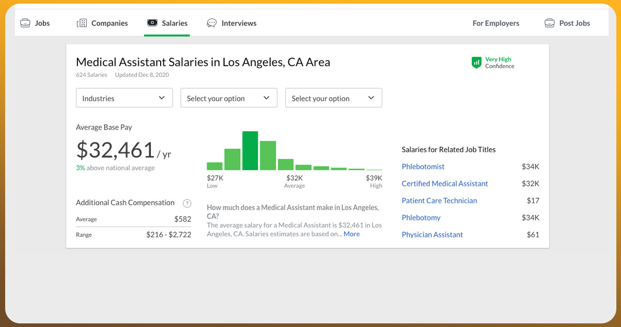This screenshot has width=621, height=327.
Task: Click the green confidence shield icon
Action: tap(476, 63)
